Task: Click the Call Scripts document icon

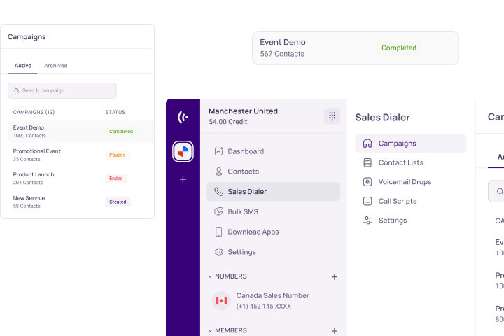Action: (x=367, y=202)
